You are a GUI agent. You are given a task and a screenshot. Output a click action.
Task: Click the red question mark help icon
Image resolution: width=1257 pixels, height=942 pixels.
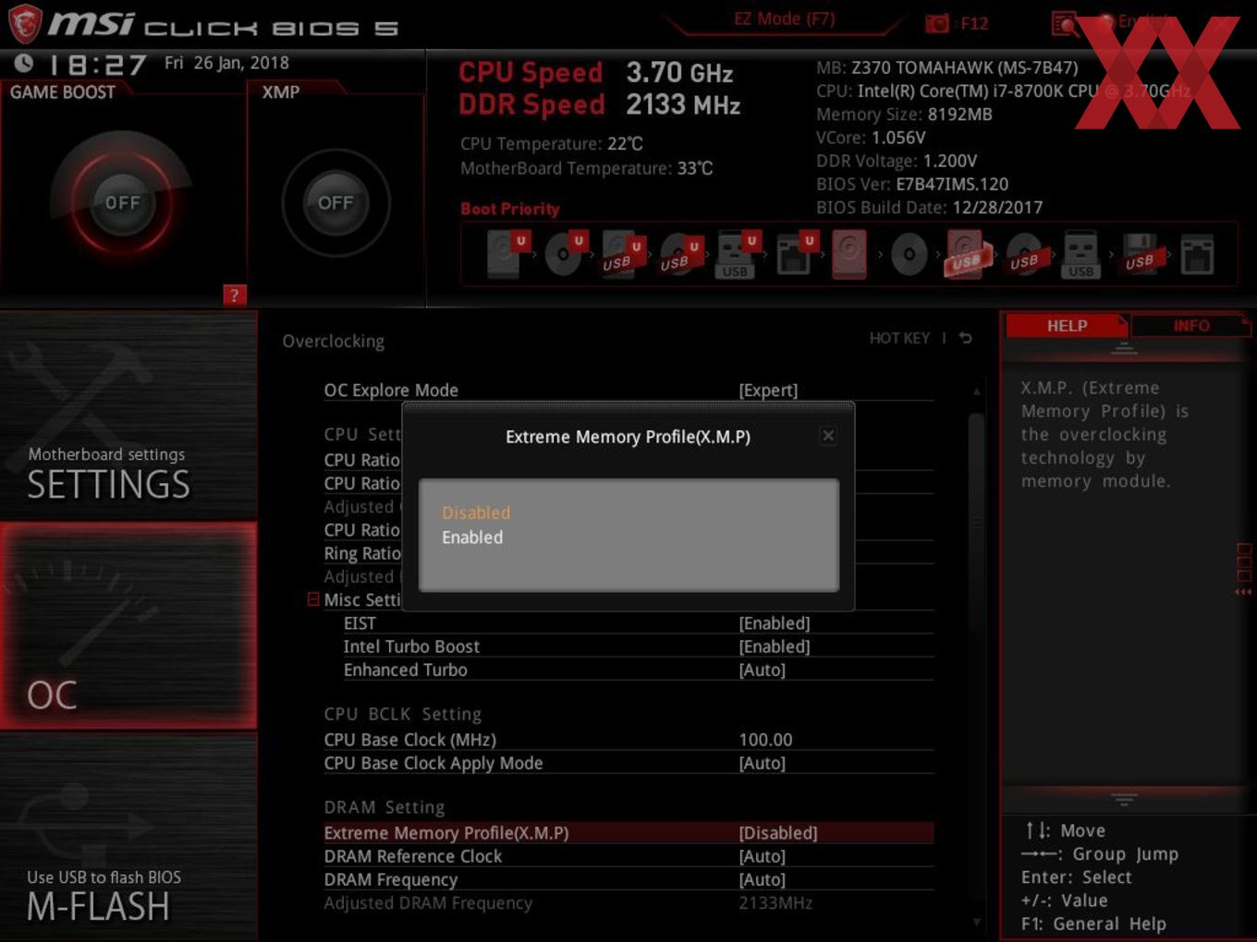coord(234,295)
